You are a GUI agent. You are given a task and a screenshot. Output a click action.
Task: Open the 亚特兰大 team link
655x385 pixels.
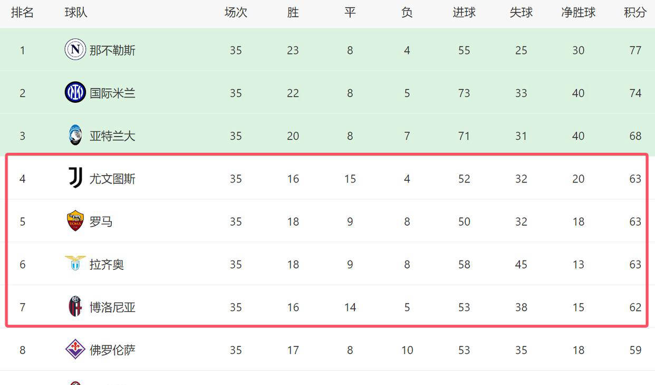point(112,136)
